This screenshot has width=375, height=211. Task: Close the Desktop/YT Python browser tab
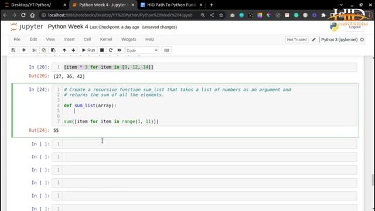65,5
